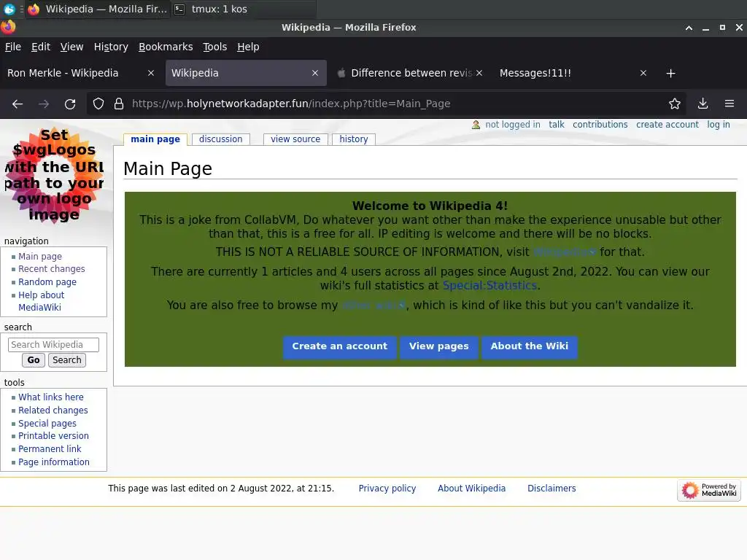Click Main page in navigation sidebar
Image resolution: width=747 pixels, height=560 pixels.
(x=40, y=256)
